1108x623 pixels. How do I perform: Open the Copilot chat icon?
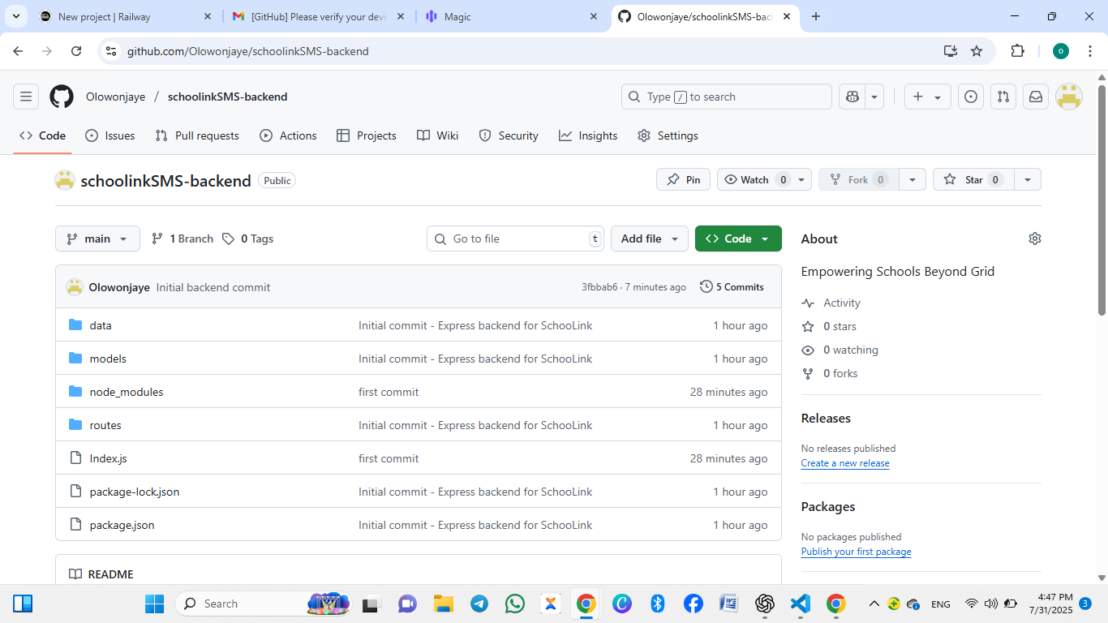coord(852,97)
